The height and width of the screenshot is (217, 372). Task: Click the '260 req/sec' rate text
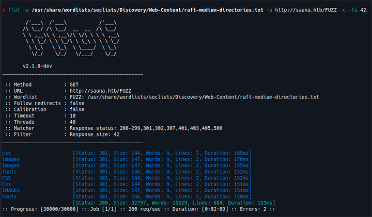coord(145,209)
